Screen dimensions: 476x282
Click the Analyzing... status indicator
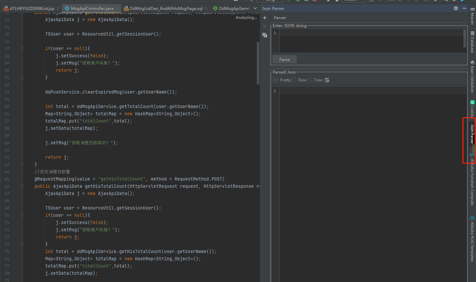(x=246, y=17)
